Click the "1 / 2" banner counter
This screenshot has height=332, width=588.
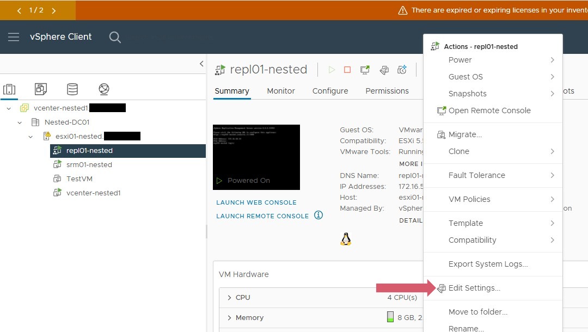[x=36, y=10]
